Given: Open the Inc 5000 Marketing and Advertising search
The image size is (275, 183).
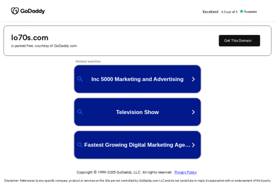Looking at the screenshot, I should tap(137, 79).
